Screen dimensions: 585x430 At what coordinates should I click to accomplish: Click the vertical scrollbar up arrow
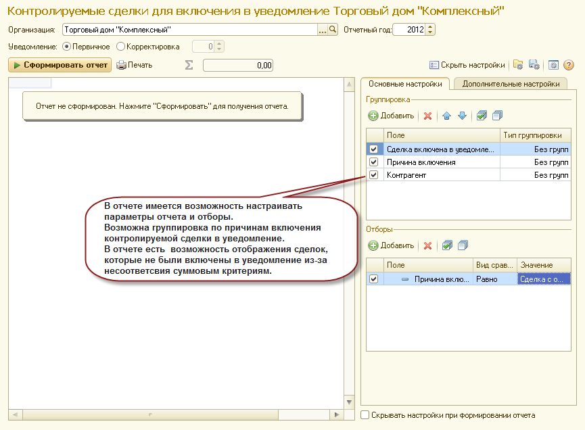click(x=349, y=85)
